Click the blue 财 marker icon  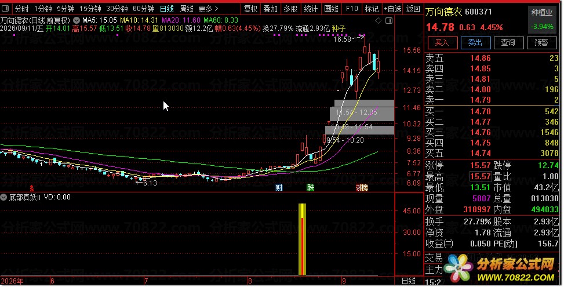pos(279,187)
